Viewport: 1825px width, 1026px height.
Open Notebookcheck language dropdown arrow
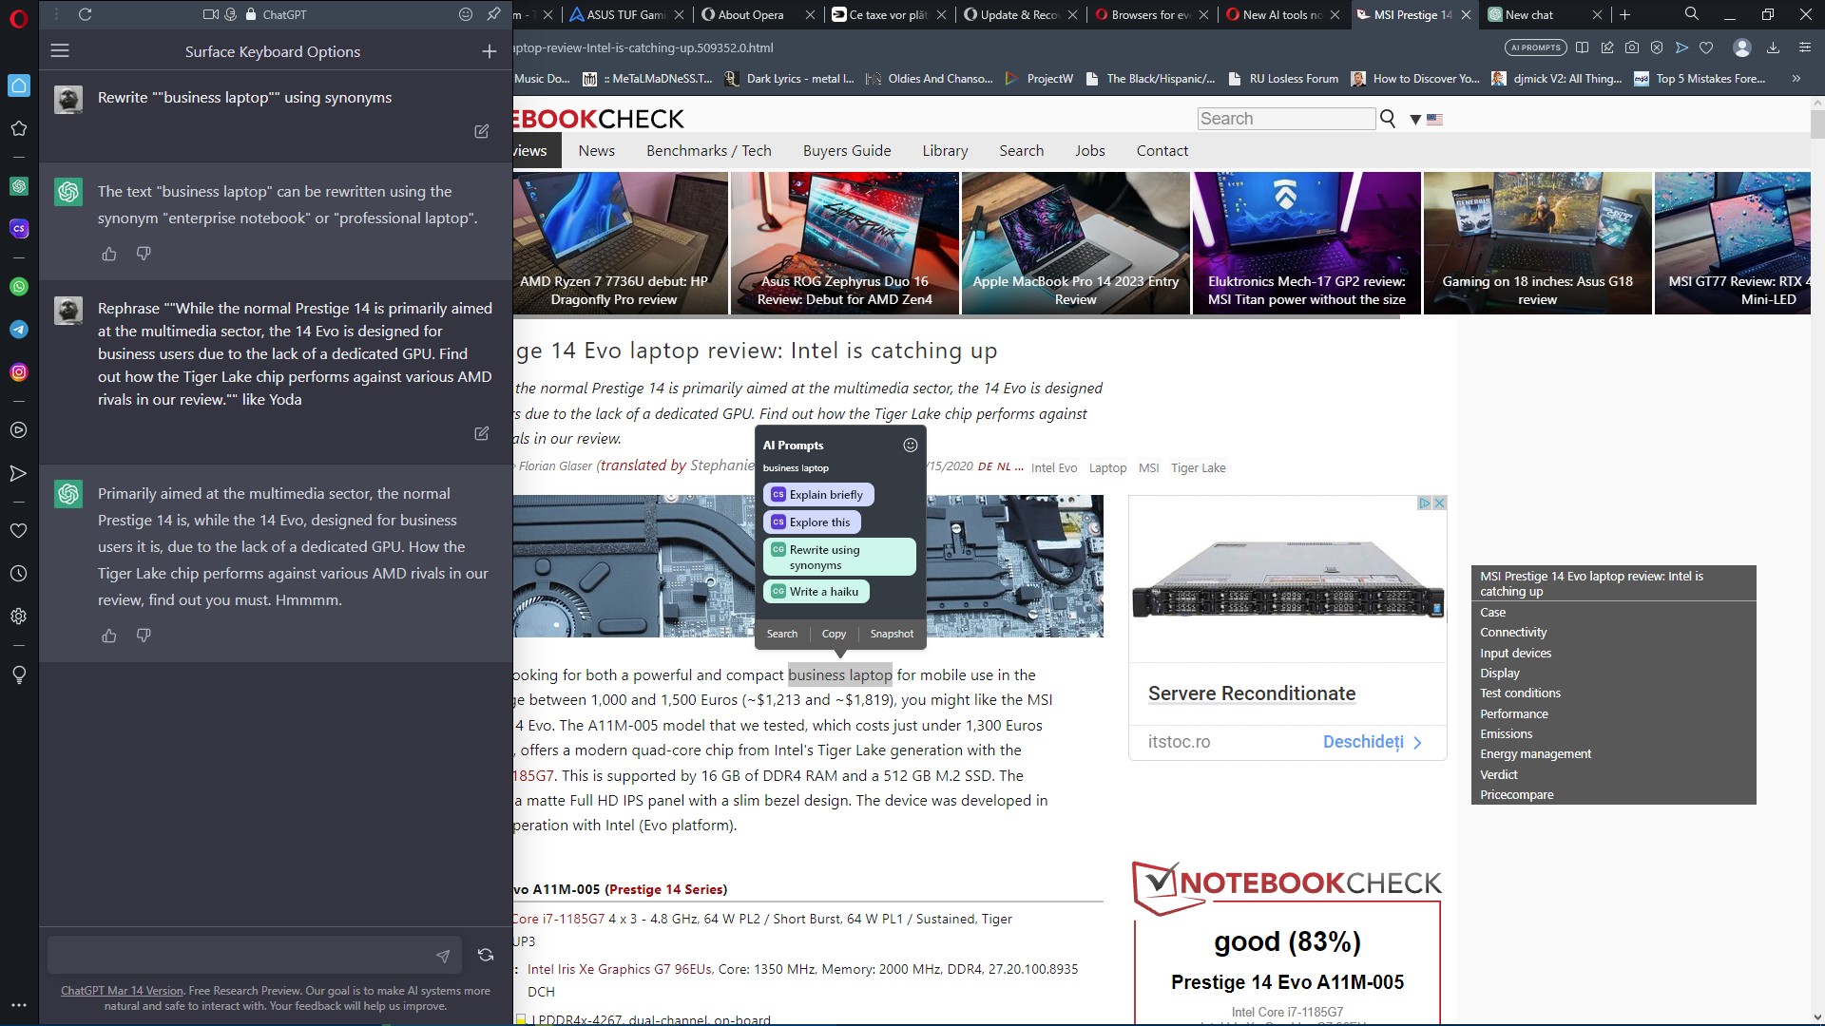[x=1415, y=120]
